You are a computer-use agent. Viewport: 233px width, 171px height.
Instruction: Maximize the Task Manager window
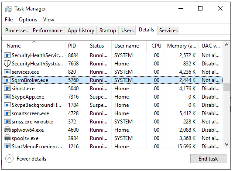pos(200,8)
